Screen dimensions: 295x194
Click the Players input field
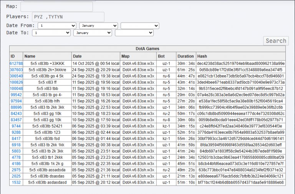[x=68, y=17]
